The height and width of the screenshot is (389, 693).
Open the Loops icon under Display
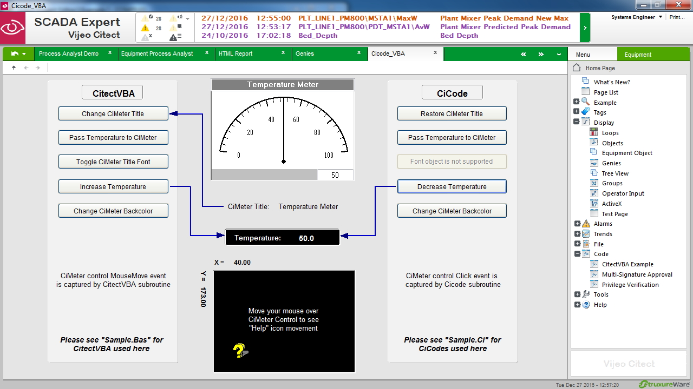(593, 132)
